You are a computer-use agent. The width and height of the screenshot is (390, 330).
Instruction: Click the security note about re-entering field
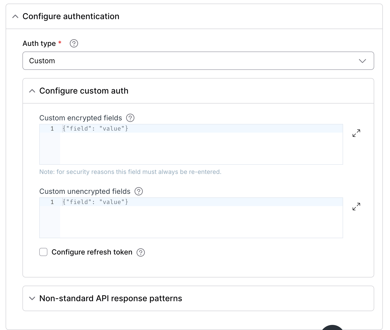130,172
